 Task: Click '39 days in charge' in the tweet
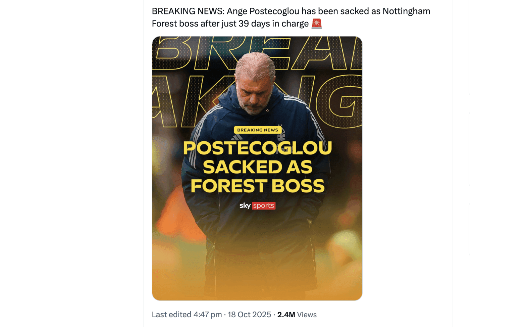[273, 24]
